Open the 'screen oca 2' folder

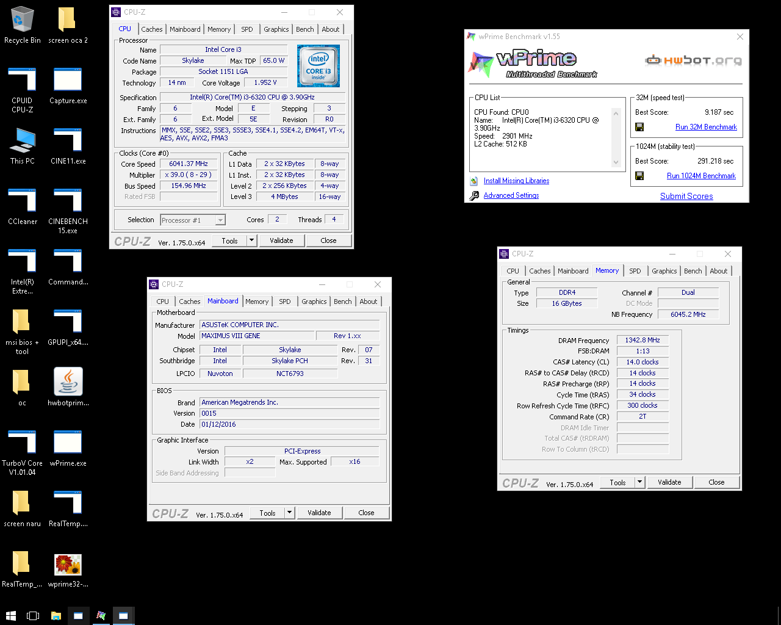(68, 26)
